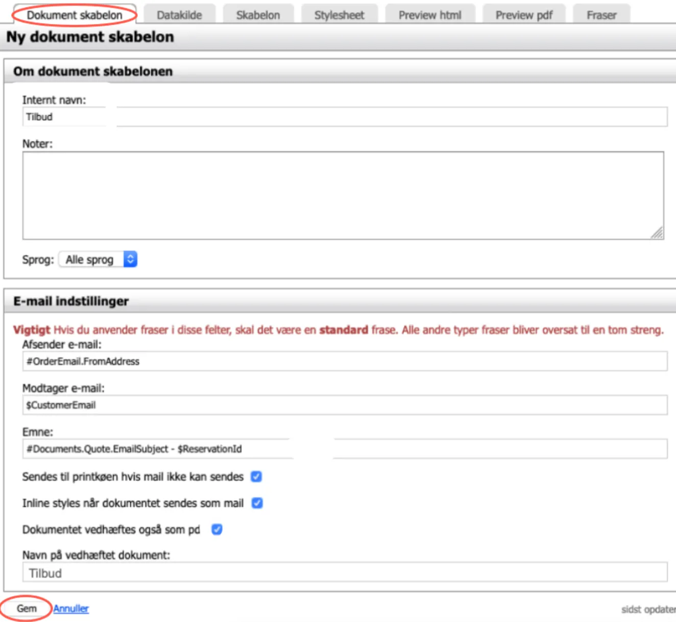The height and width of the screenshot is (622, 676).
Task: Disable Dokumentet vedhæftes også som pdf
Action: click(217, 530)
